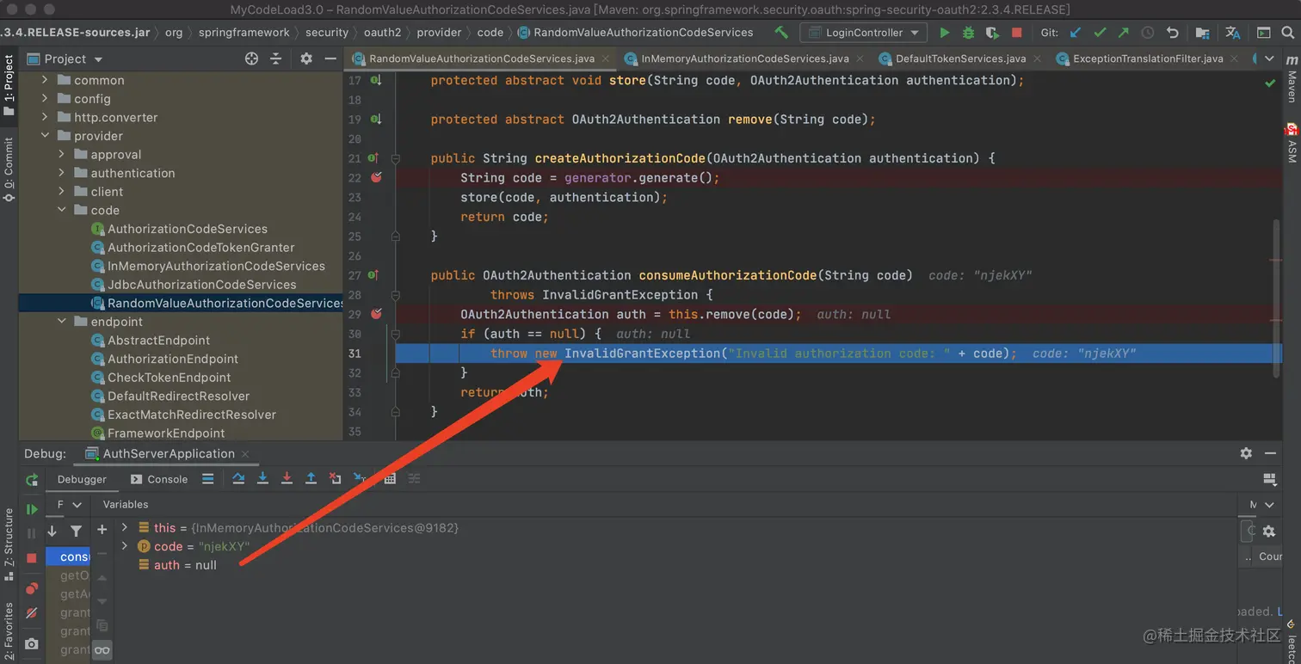Rerun AuthServerApplication debug session

pos(32,480)
